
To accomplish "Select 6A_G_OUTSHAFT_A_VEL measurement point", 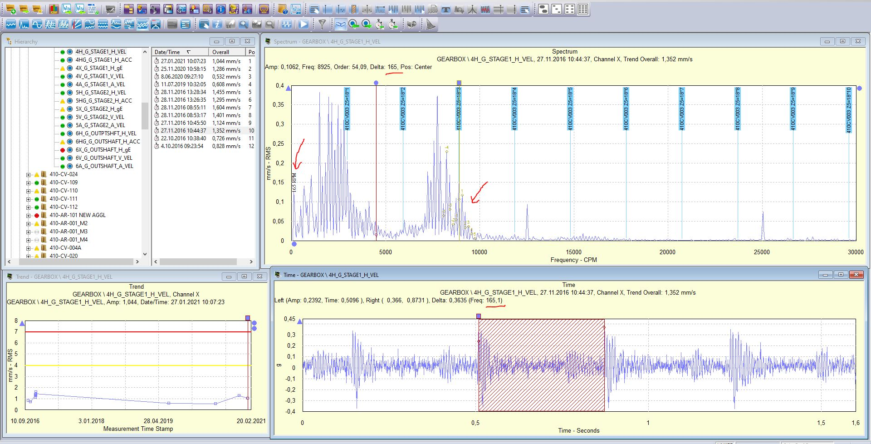I will point(104,166).
